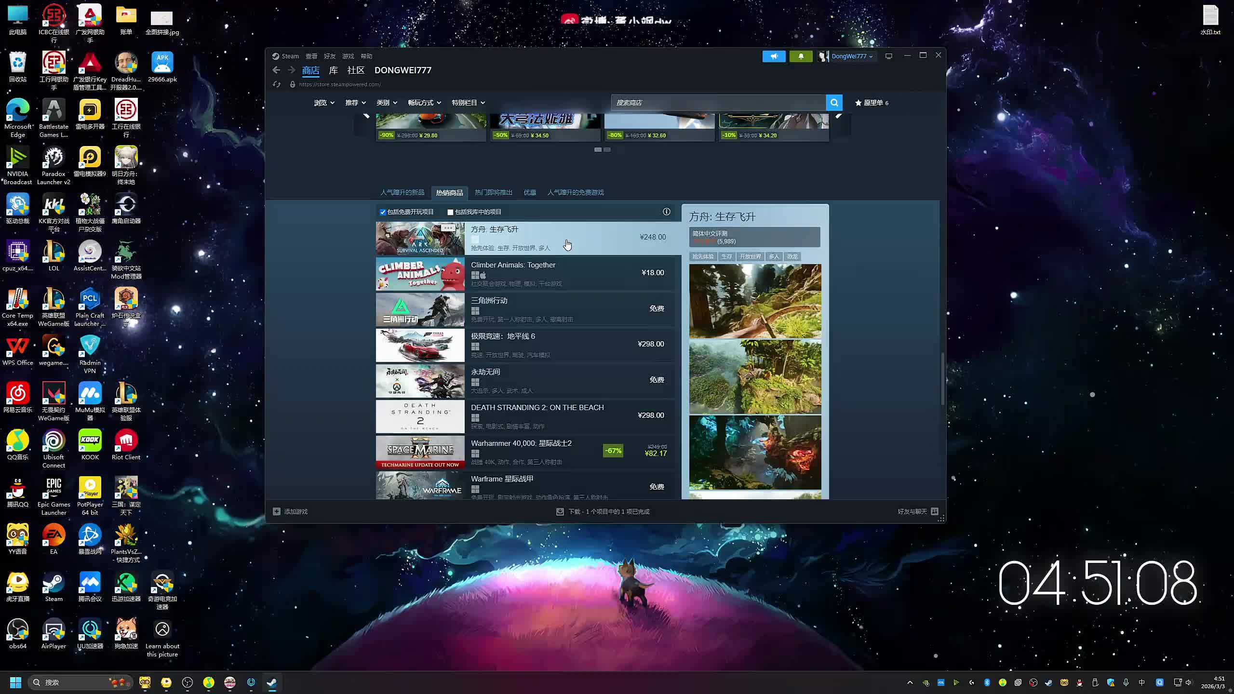
Task: Open friends and chat icon
Action: [x=934, y=511]
